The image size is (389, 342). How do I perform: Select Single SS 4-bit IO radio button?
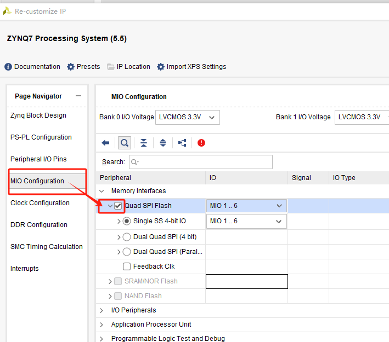(x=127, y=221)
